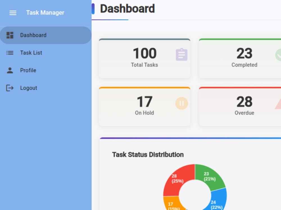Click the warning triangle on Overdue card
The image size is (281, 210).
click(x=278, y=104)
